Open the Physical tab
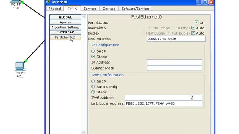The height and width of the screenshot is (134, 239). [x=55, y=9]
